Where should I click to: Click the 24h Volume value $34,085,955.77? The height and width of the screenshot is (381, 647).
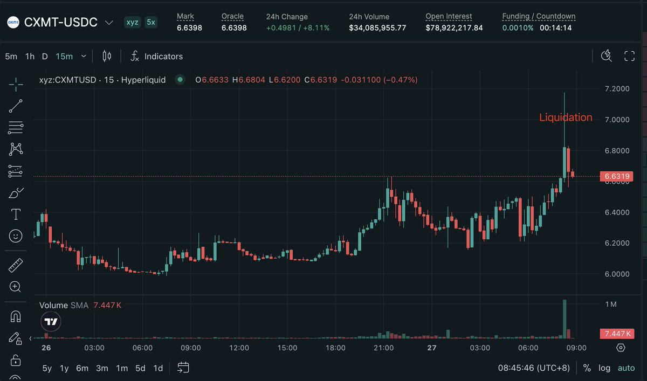[377, 27]
